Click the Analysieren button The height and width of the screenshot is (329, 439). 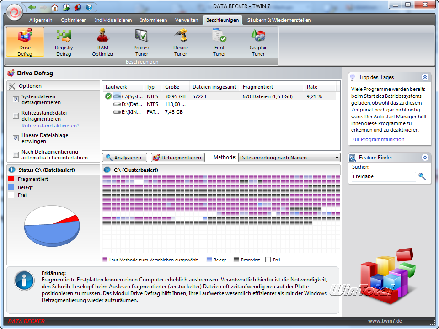coord(124,158)
